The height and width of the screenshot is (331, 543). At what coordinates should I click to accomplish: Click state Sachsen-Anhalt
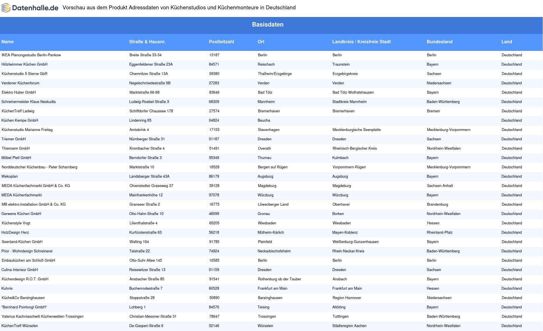pos(440,186)
